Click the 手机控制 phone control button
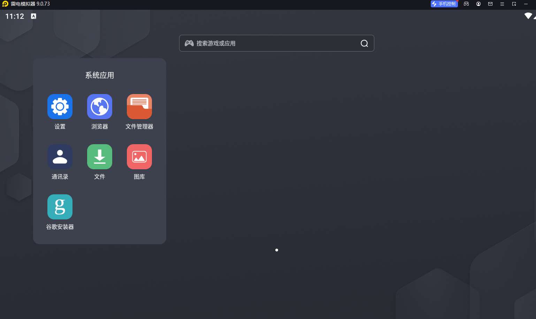Viewport: 536px width, 319px height. [x=444, y=4]
